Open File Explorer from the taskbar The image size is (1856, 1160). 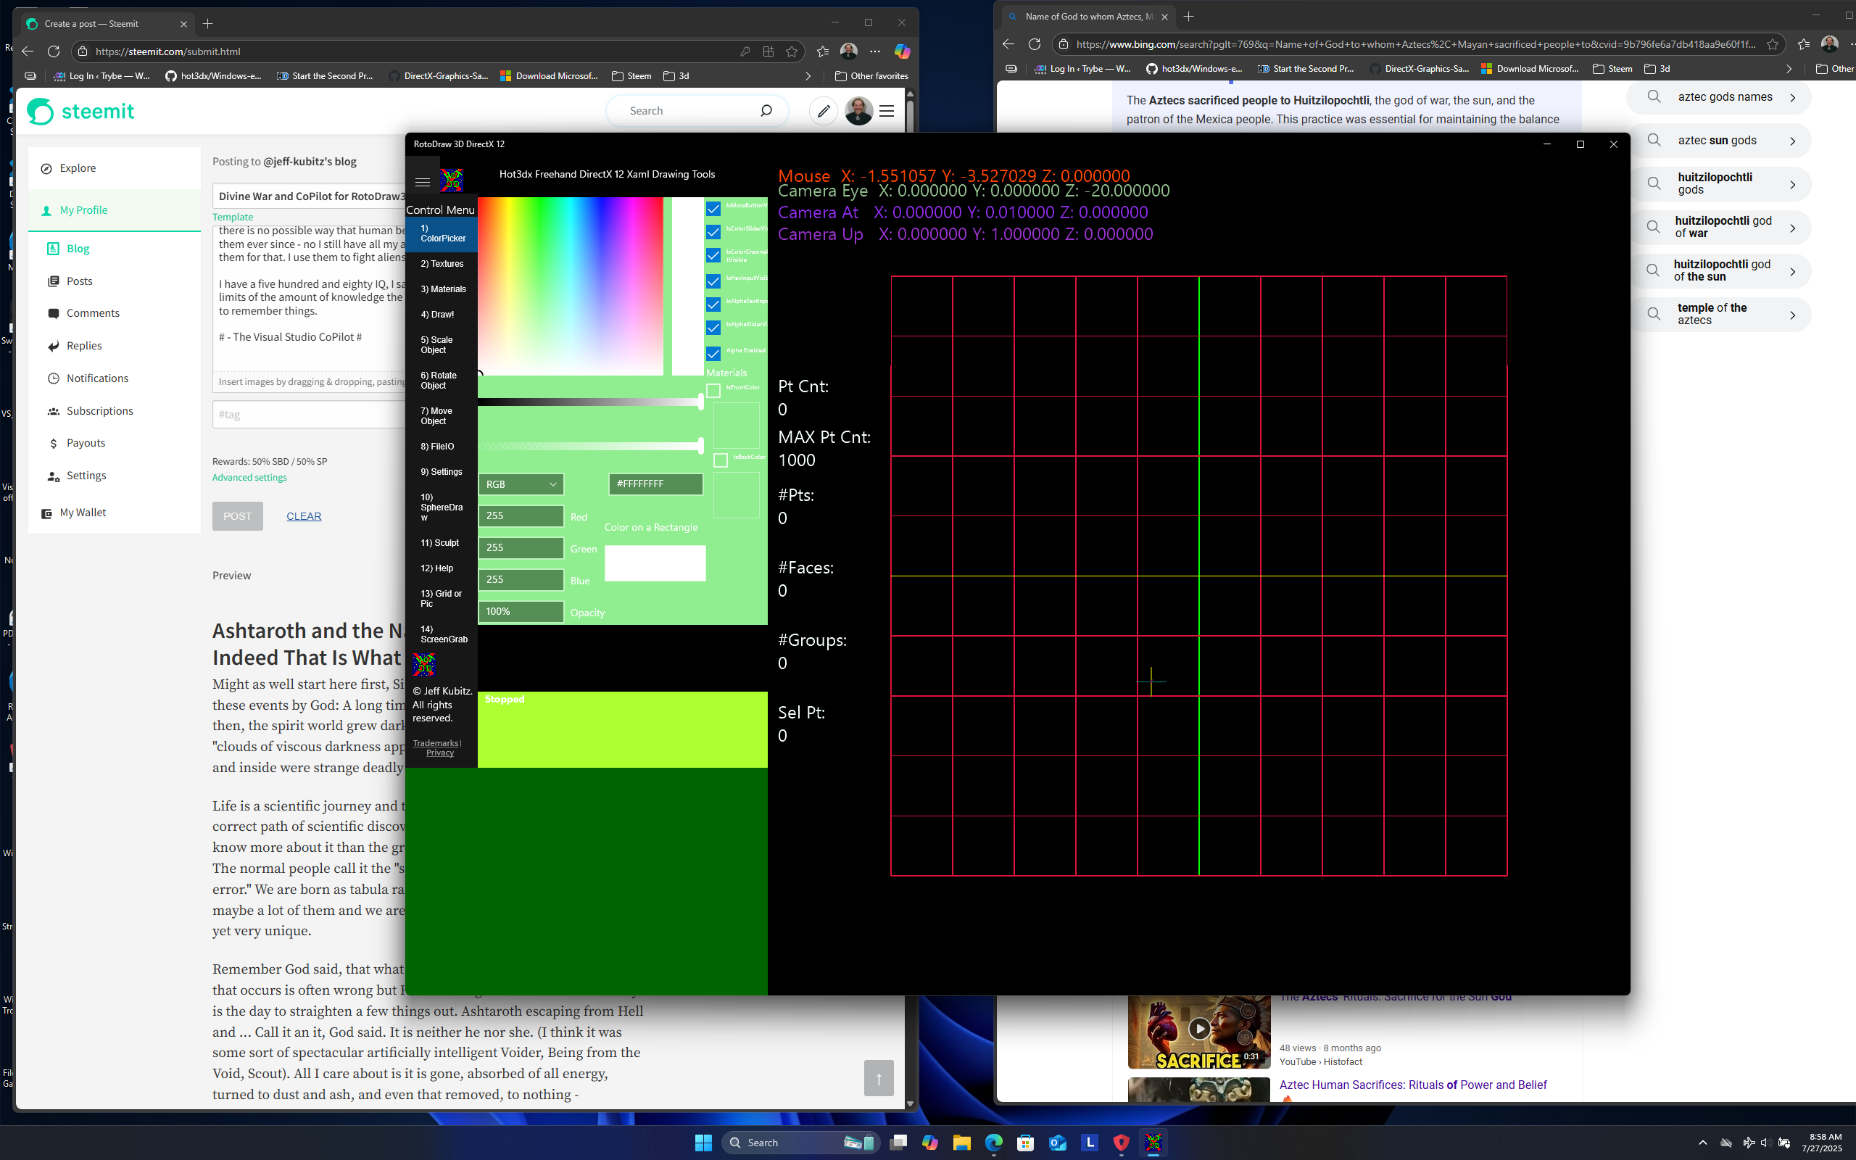(961, 1143)
